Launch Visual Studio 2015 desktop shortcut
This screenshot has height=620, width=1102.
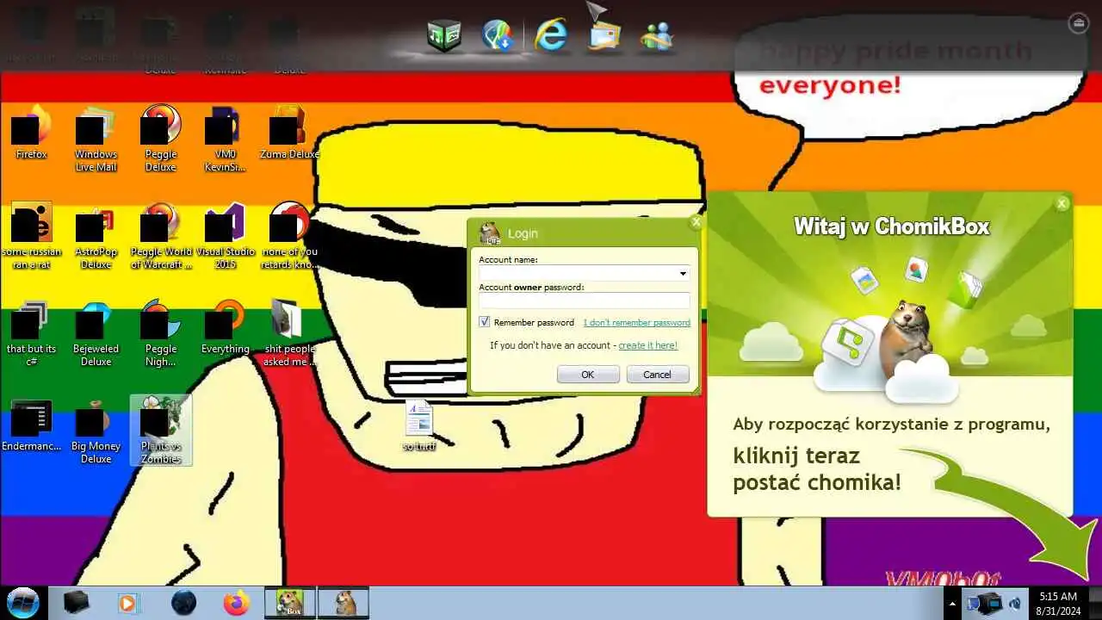(x=225, y=235)
